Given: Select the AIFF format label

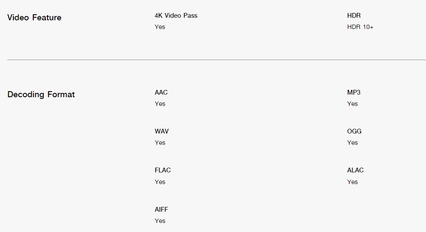Looking at the screenshot, I should (x=161, y=210).
